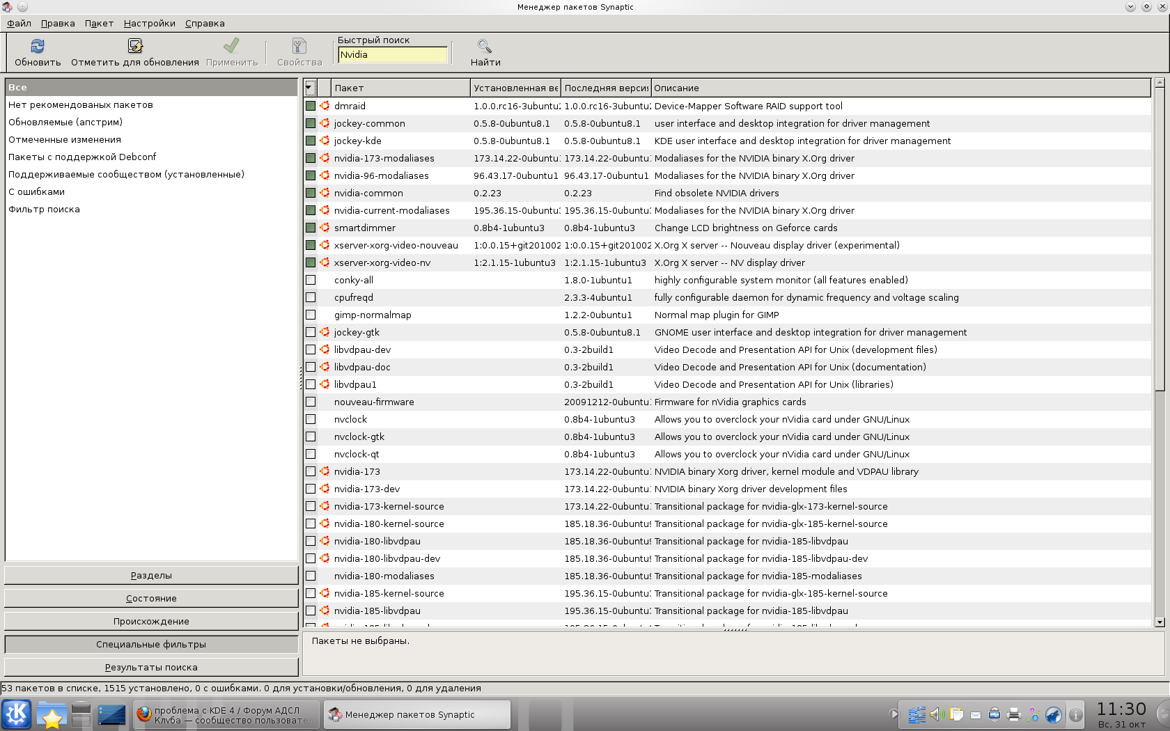
Task: Open the starred favorites folder in the panel
Action: tap(52, 715)
